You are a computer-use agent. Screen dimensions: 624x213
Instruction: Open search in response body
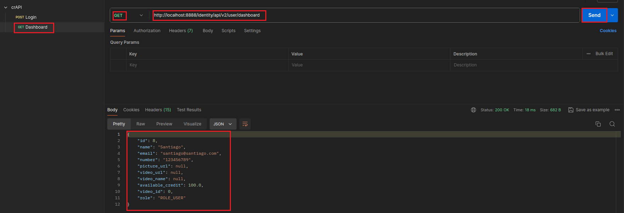[x=612, y=124]
